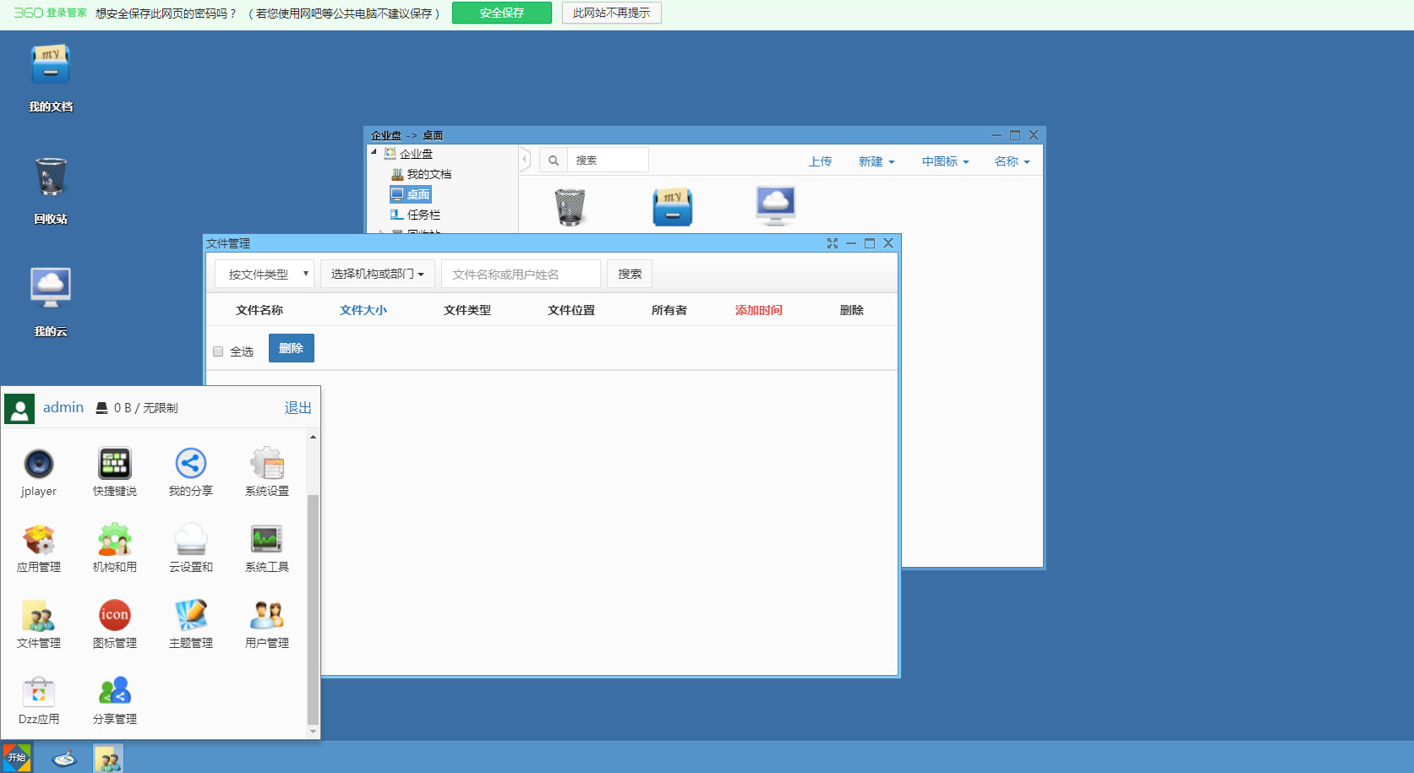Open the 新建 dropdown menu

pyautogui.click(x=876, y=161)
